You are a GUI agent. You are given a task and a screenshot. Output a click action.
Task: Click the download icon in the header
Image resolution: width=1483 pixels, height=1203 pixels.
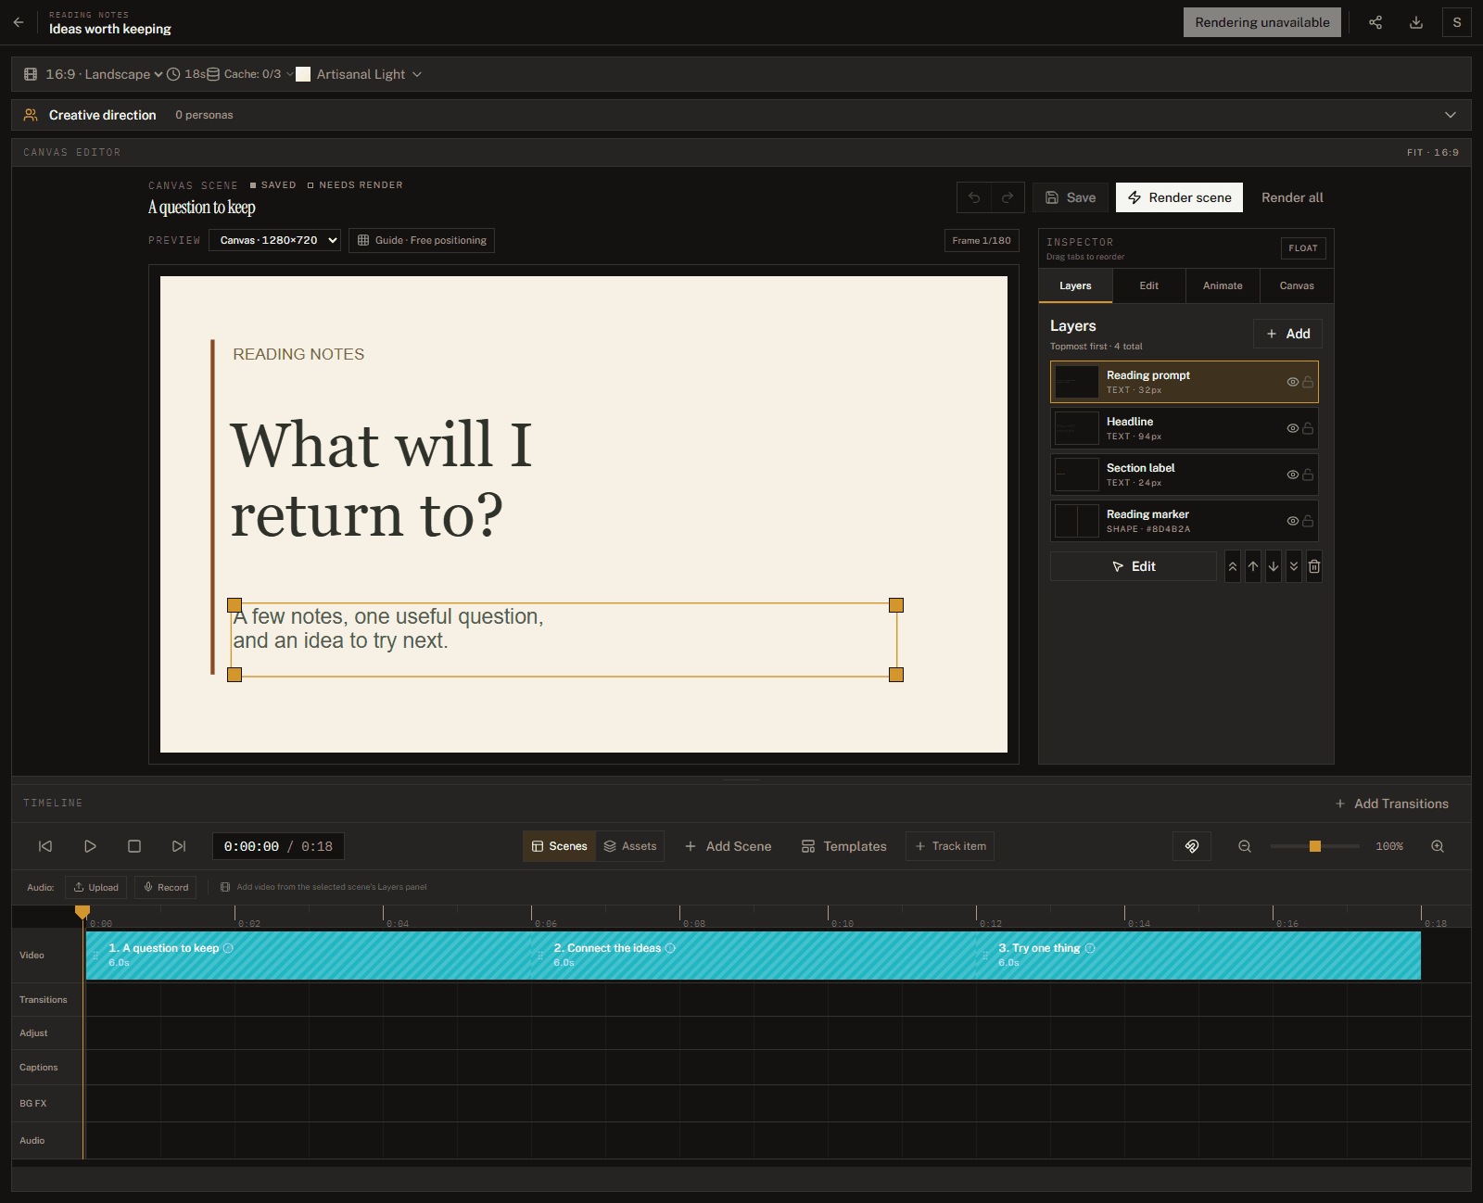[x=1416, y=22]
